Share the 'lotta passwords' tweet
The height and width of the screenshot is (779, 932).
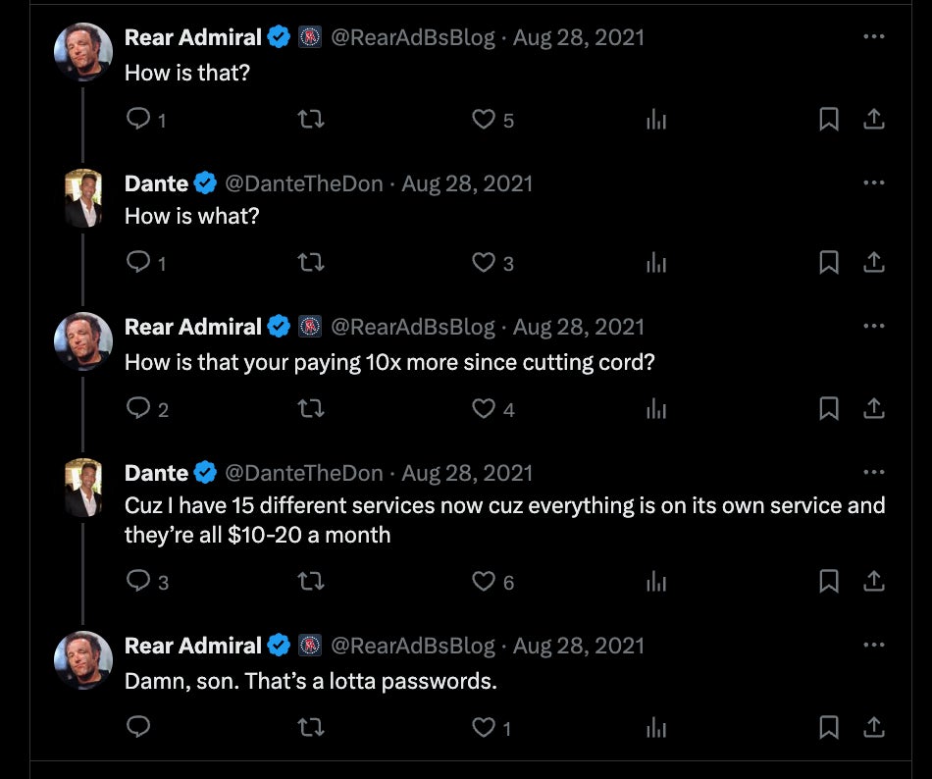click(873, 727)
